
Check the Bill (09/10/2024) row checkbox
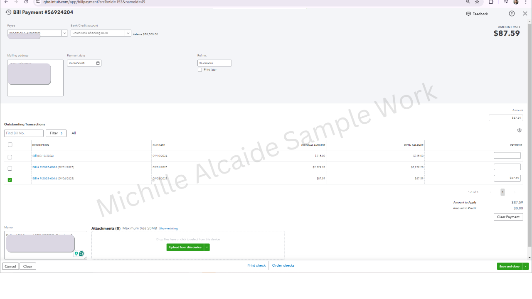tap(10, 157)
